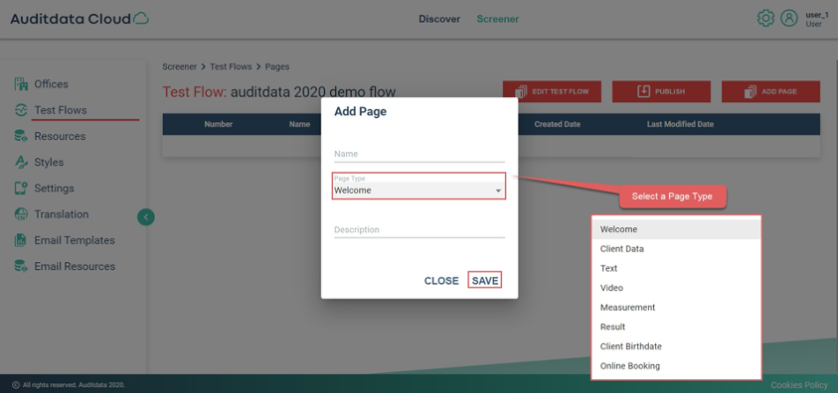
Task: Click the Name column header
Action: (x=299, y=124)
